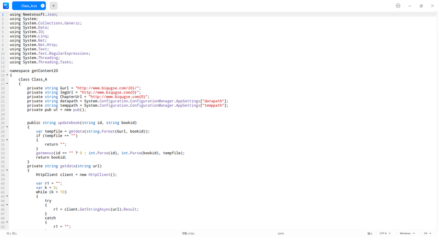Screen dimensions: 438x237
Task: Click the text editor app logo icon
Action: tap(6, 5)
